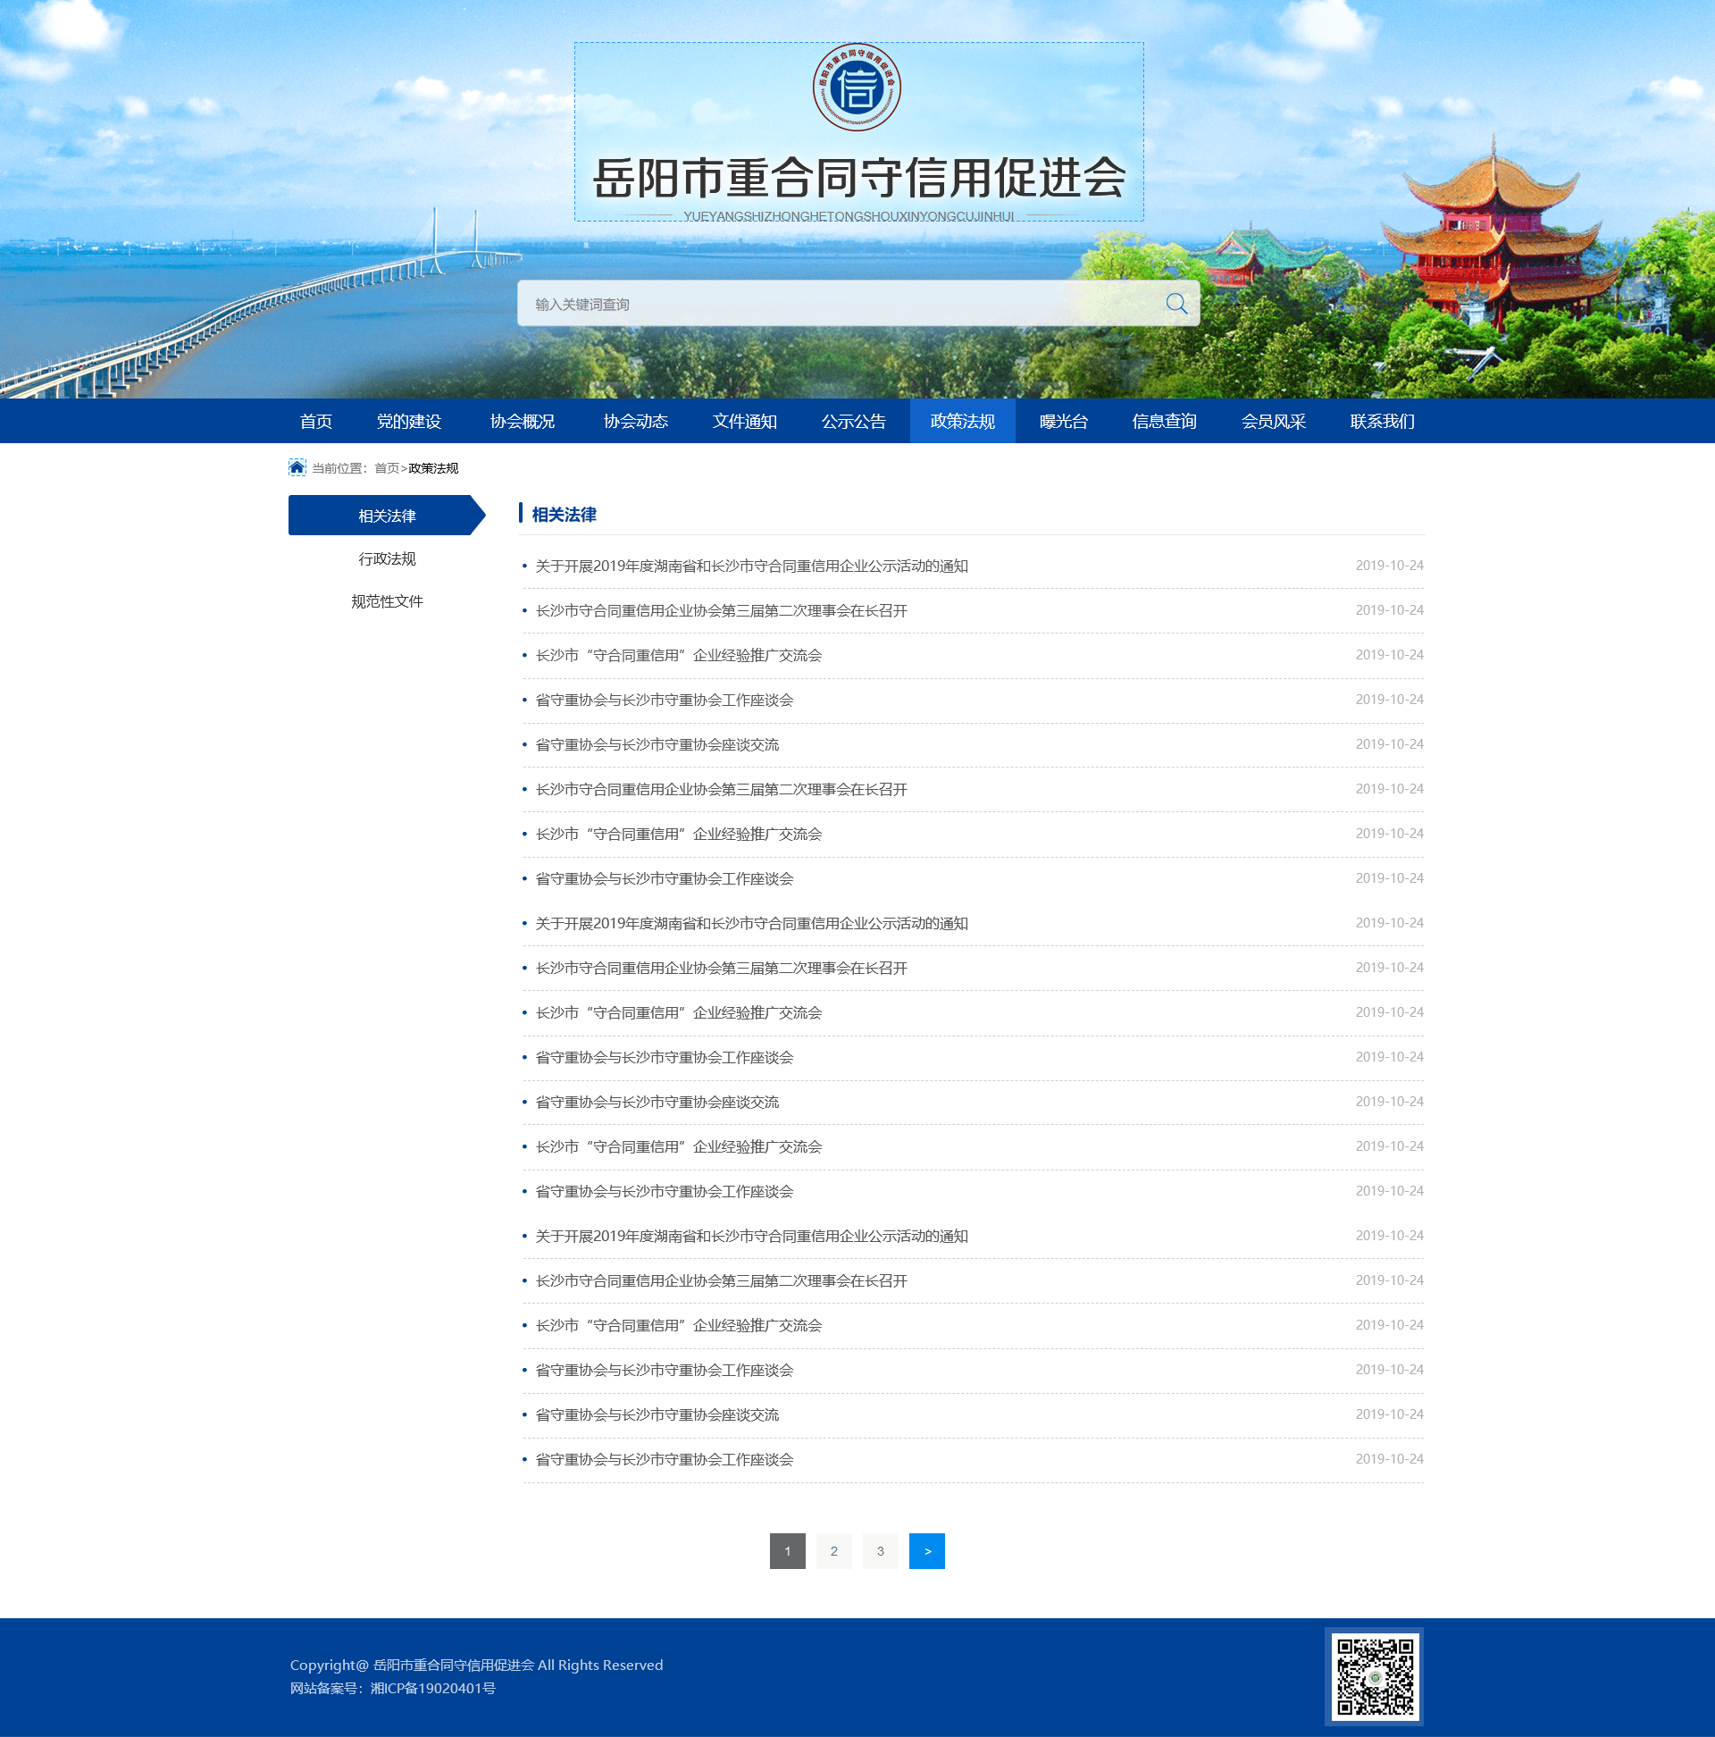Click the footer QR code
Image resolution: width=1715 pixels, height=1737 pixels.
[1375, 1676]
